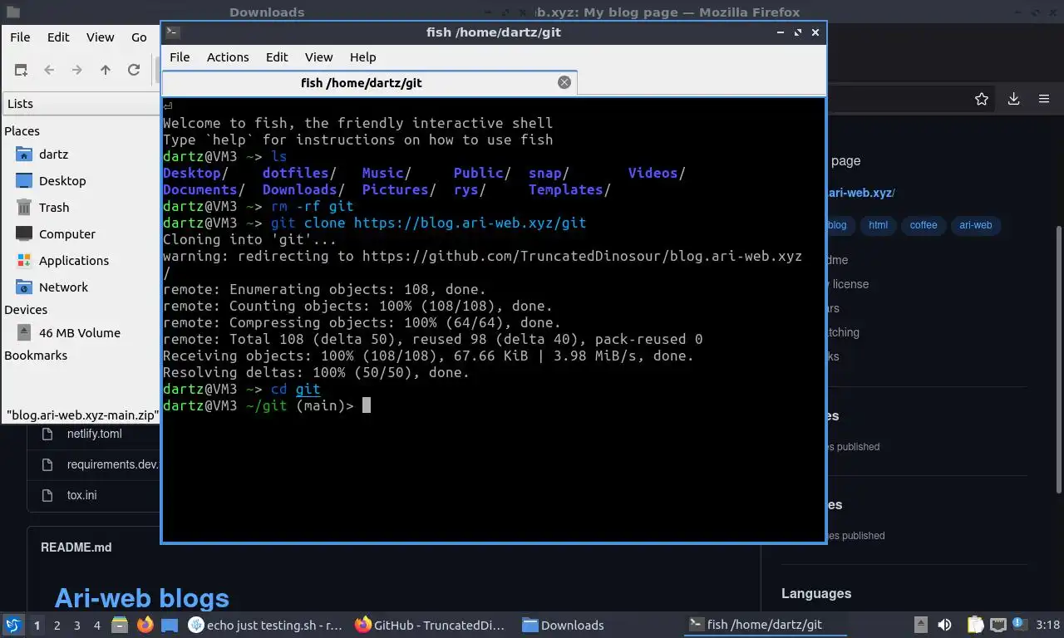Open Firefox hamburger application menu
This screenshot has width=1064, height=638.
point(1044,99)
